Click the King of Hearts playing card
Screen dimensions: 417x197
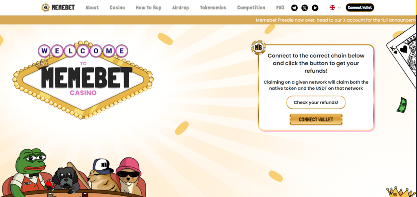point(402,59)
